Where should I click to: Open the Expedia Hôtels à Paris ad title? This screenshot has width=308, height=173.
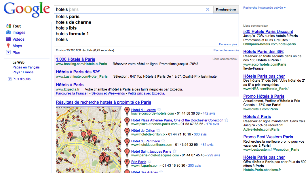tap(70, 85)
